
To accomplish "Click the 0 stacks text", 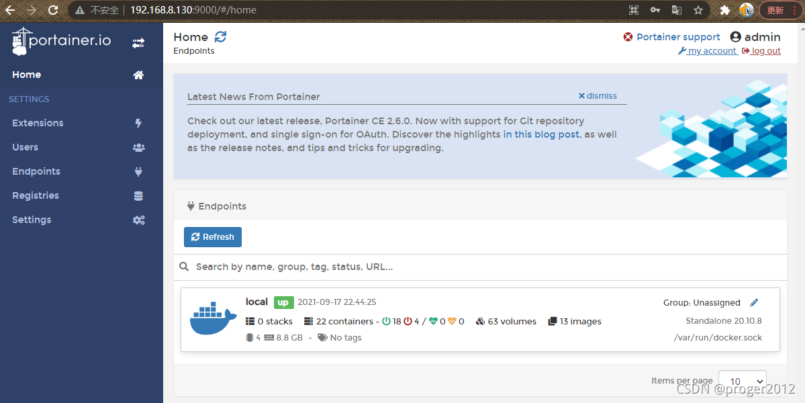I will [275, 321].
